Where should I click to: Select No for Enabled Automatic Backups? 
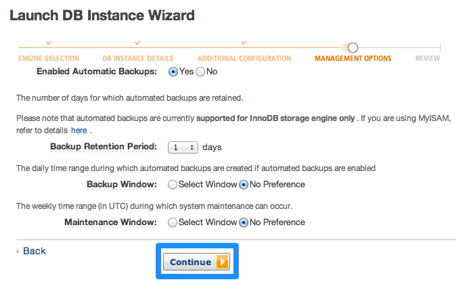(x=200, y=71)
